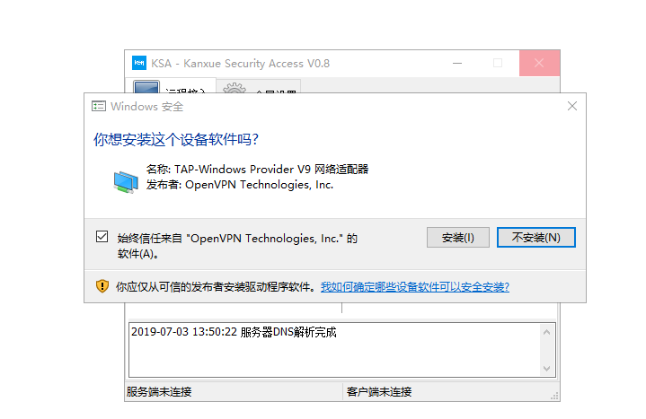Click the 不安装(N) don't install button
Screen dimensions: 646x419
535,238
